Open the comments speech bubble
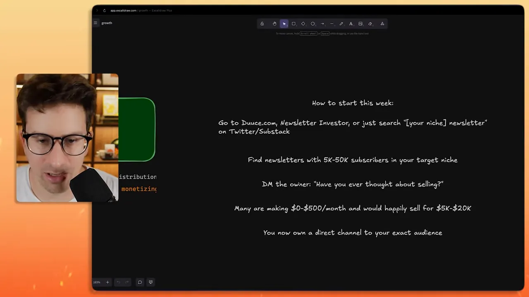Viewport: 529px width, 297px height. pos(140,282)
